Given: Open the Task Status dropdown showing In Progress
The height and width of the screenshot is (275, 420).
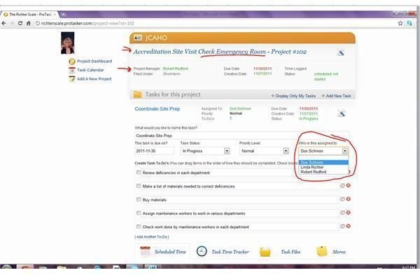Looking at the screenshot, I should coord(205,151).
